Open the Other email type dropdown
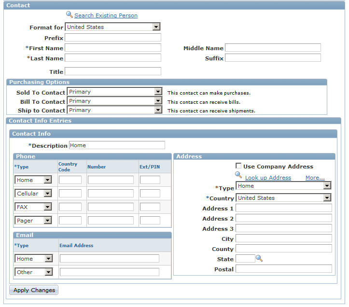Image resolution: width=349 pixels, height=307 pixels. pos(34,272)
